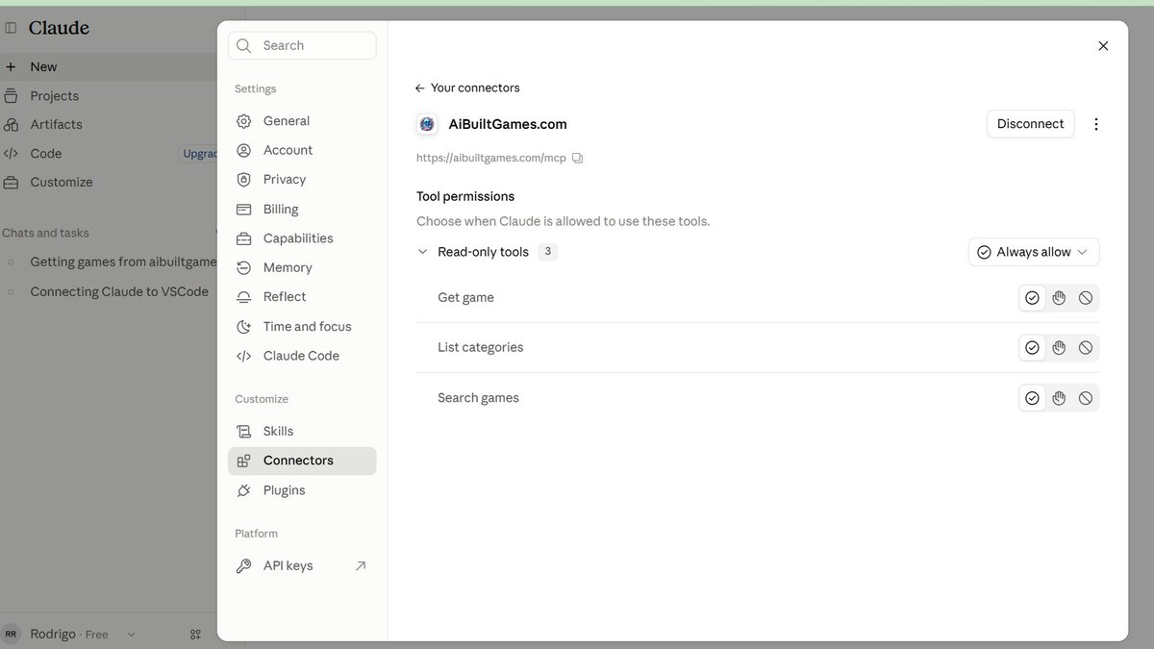Collapse the Read-only tools section chevron
The width and height of the screenshot is (1154, 649).
point(422,252)
